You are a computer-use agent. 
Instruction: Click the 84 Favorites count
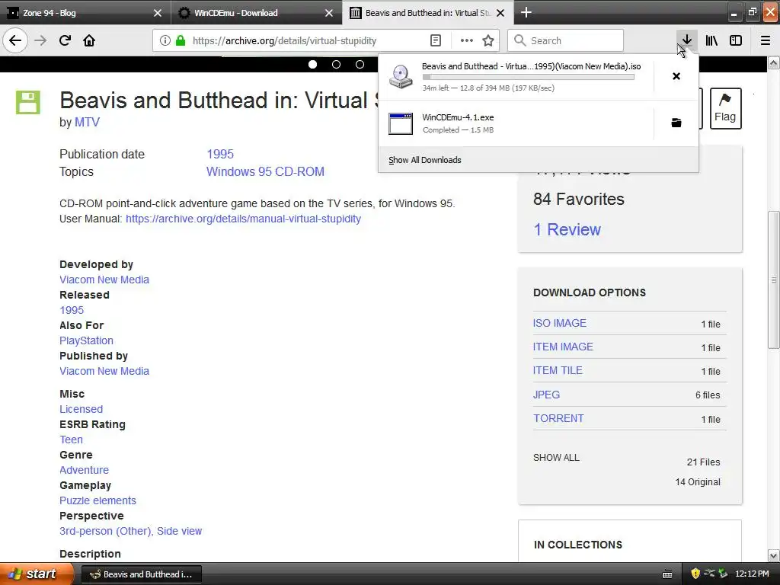[579, 199]
